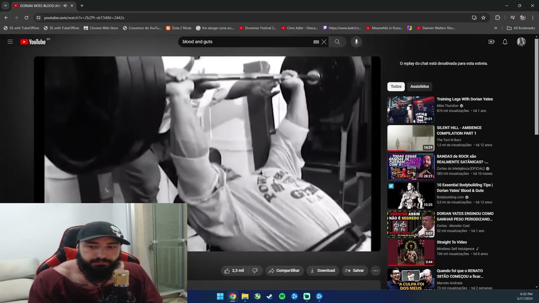Open the Windows Start button

pos(220,296)
